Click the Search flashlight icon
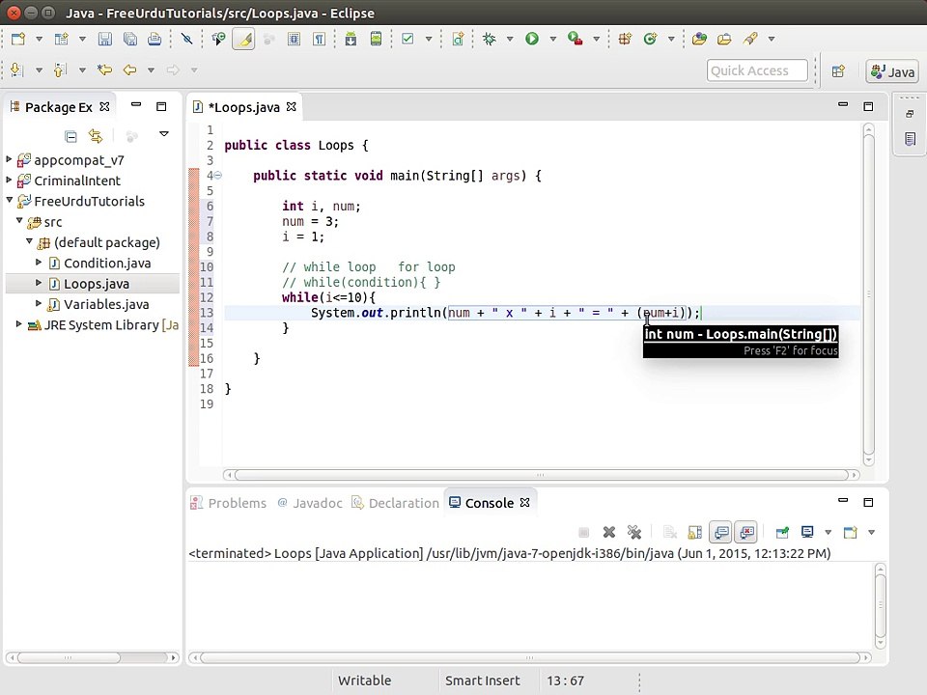 750,39
